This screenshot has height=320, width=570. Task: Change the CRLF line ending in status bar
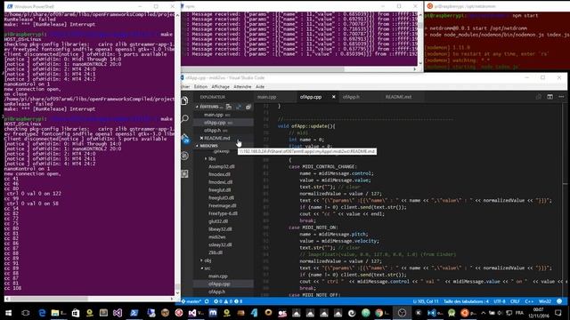point(515,301)
